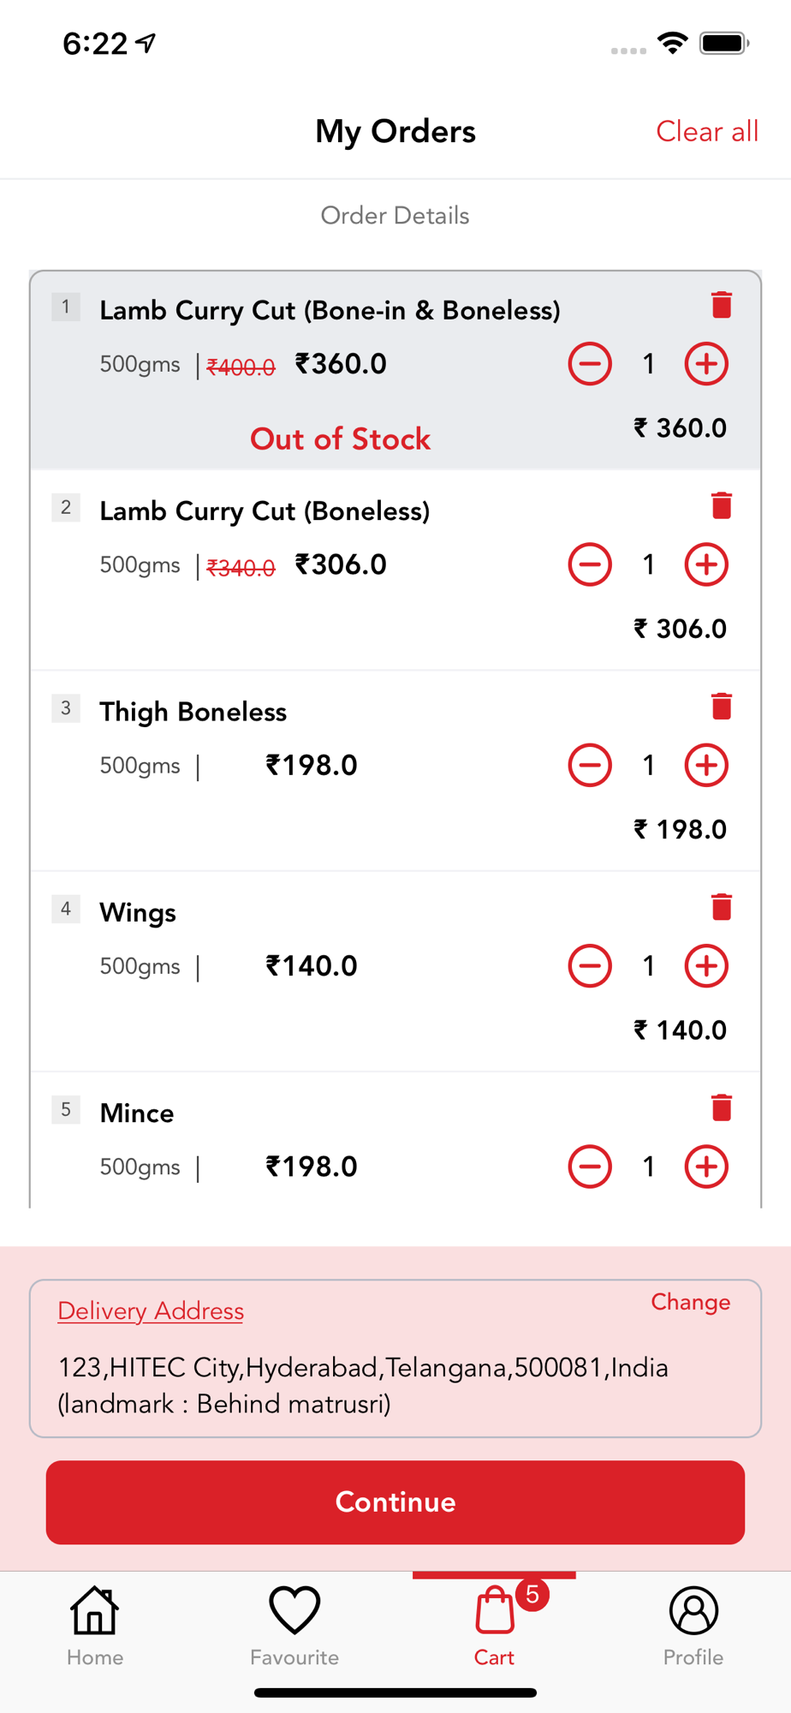Remove Lamb Curry Cut (Boneless) using trash icon
791x1713 pixels.
[x=721, y=505]
